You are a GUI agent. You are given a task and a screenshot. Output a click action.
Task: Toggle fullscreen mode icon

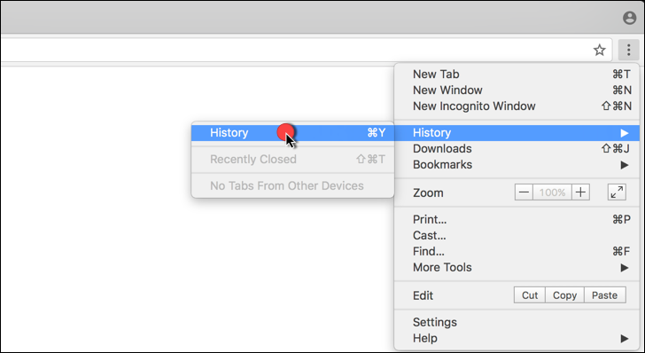(x=617, y=192)
